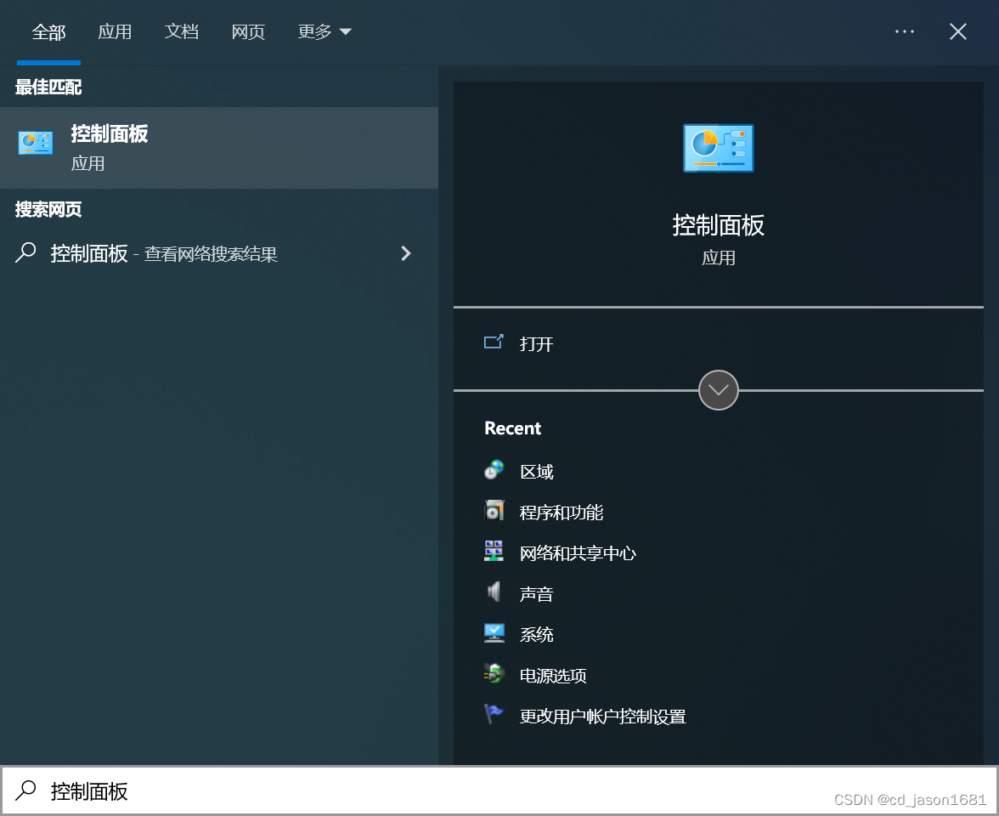Viewport: 999px width, 816px height.
Task: Open 网络和共享中心 from the Recent list
Action: click(578, 552)
